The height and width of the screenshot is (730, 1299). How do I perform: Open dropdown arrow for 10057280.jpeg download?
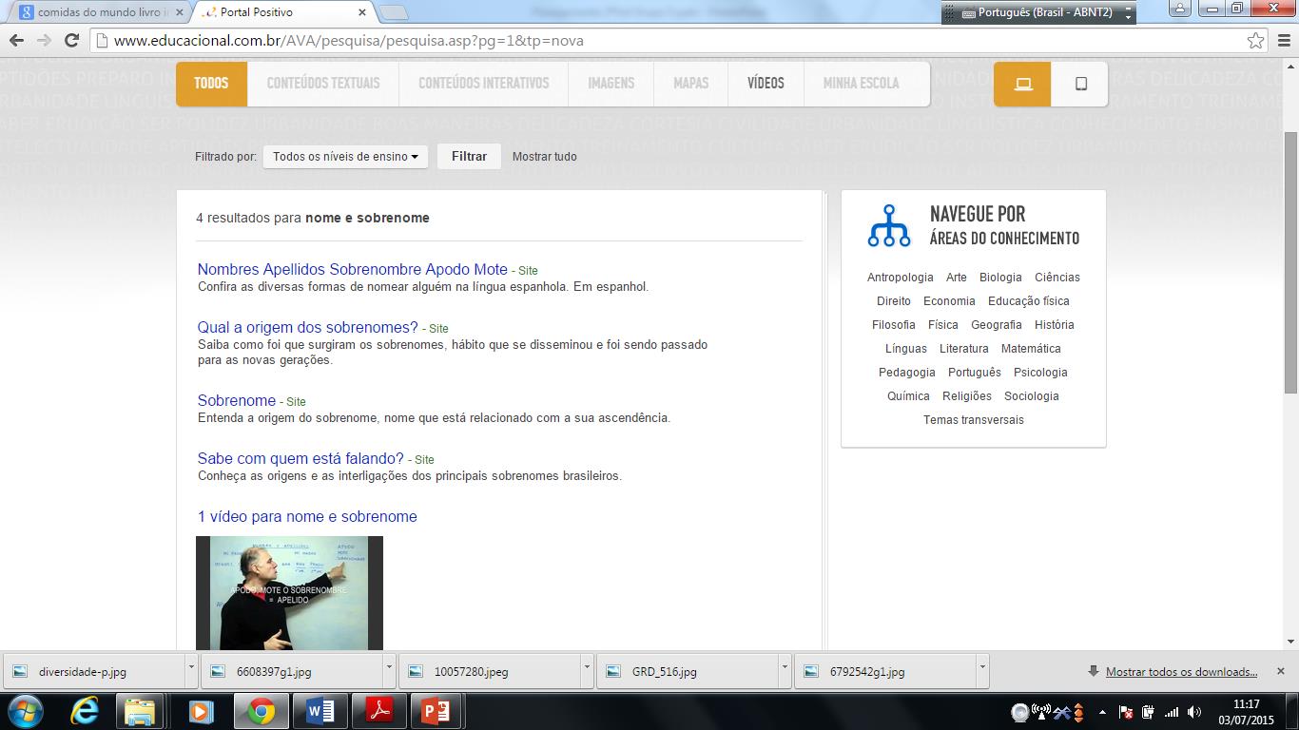[x=587, y=670]
